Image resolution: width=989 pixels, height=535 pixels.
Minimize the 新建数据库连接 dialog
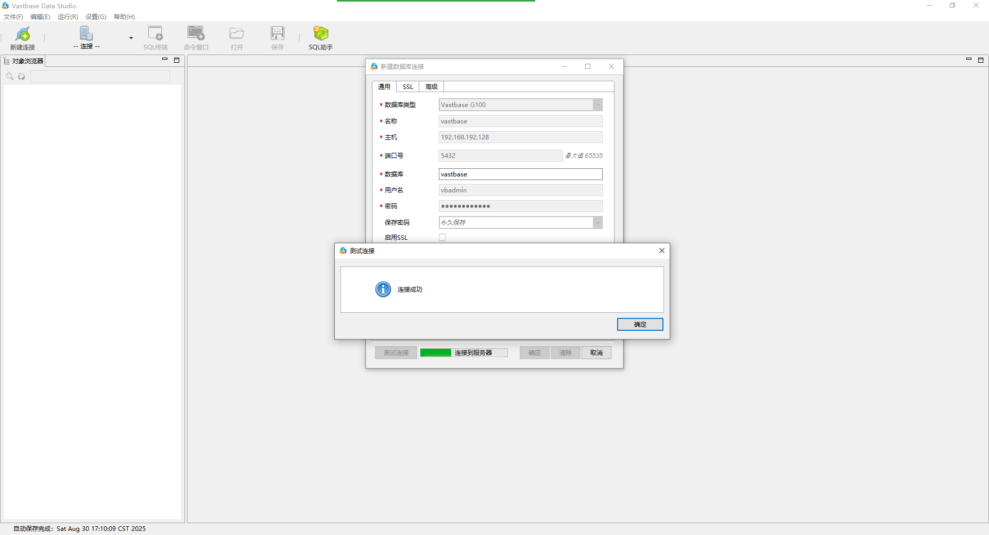point(565,66)
